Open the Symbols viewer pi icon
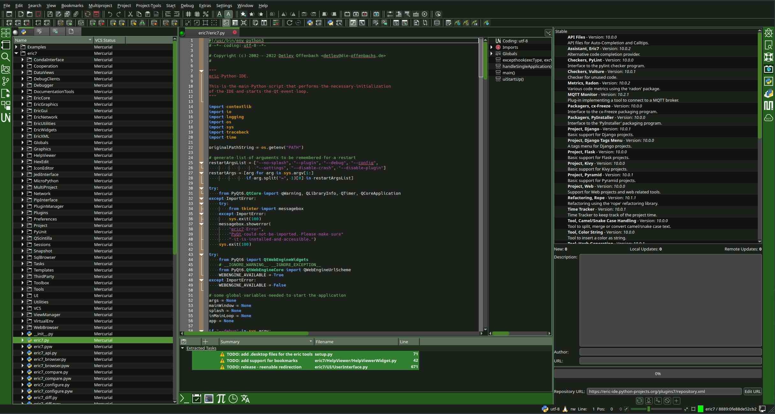This screenshot has width=775, height=414. tap(221, 398)
